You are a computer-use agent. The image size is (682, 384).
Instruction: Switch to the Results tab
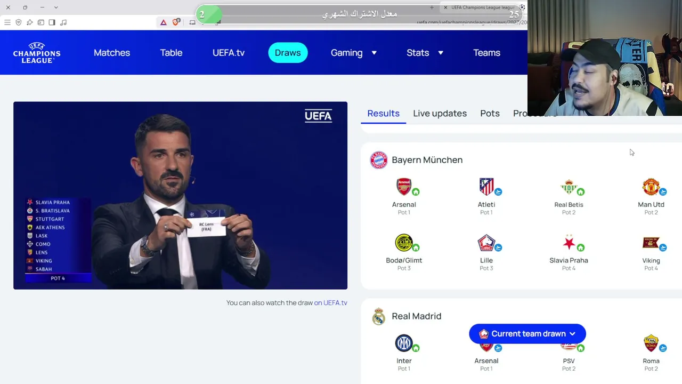point(383,113)
